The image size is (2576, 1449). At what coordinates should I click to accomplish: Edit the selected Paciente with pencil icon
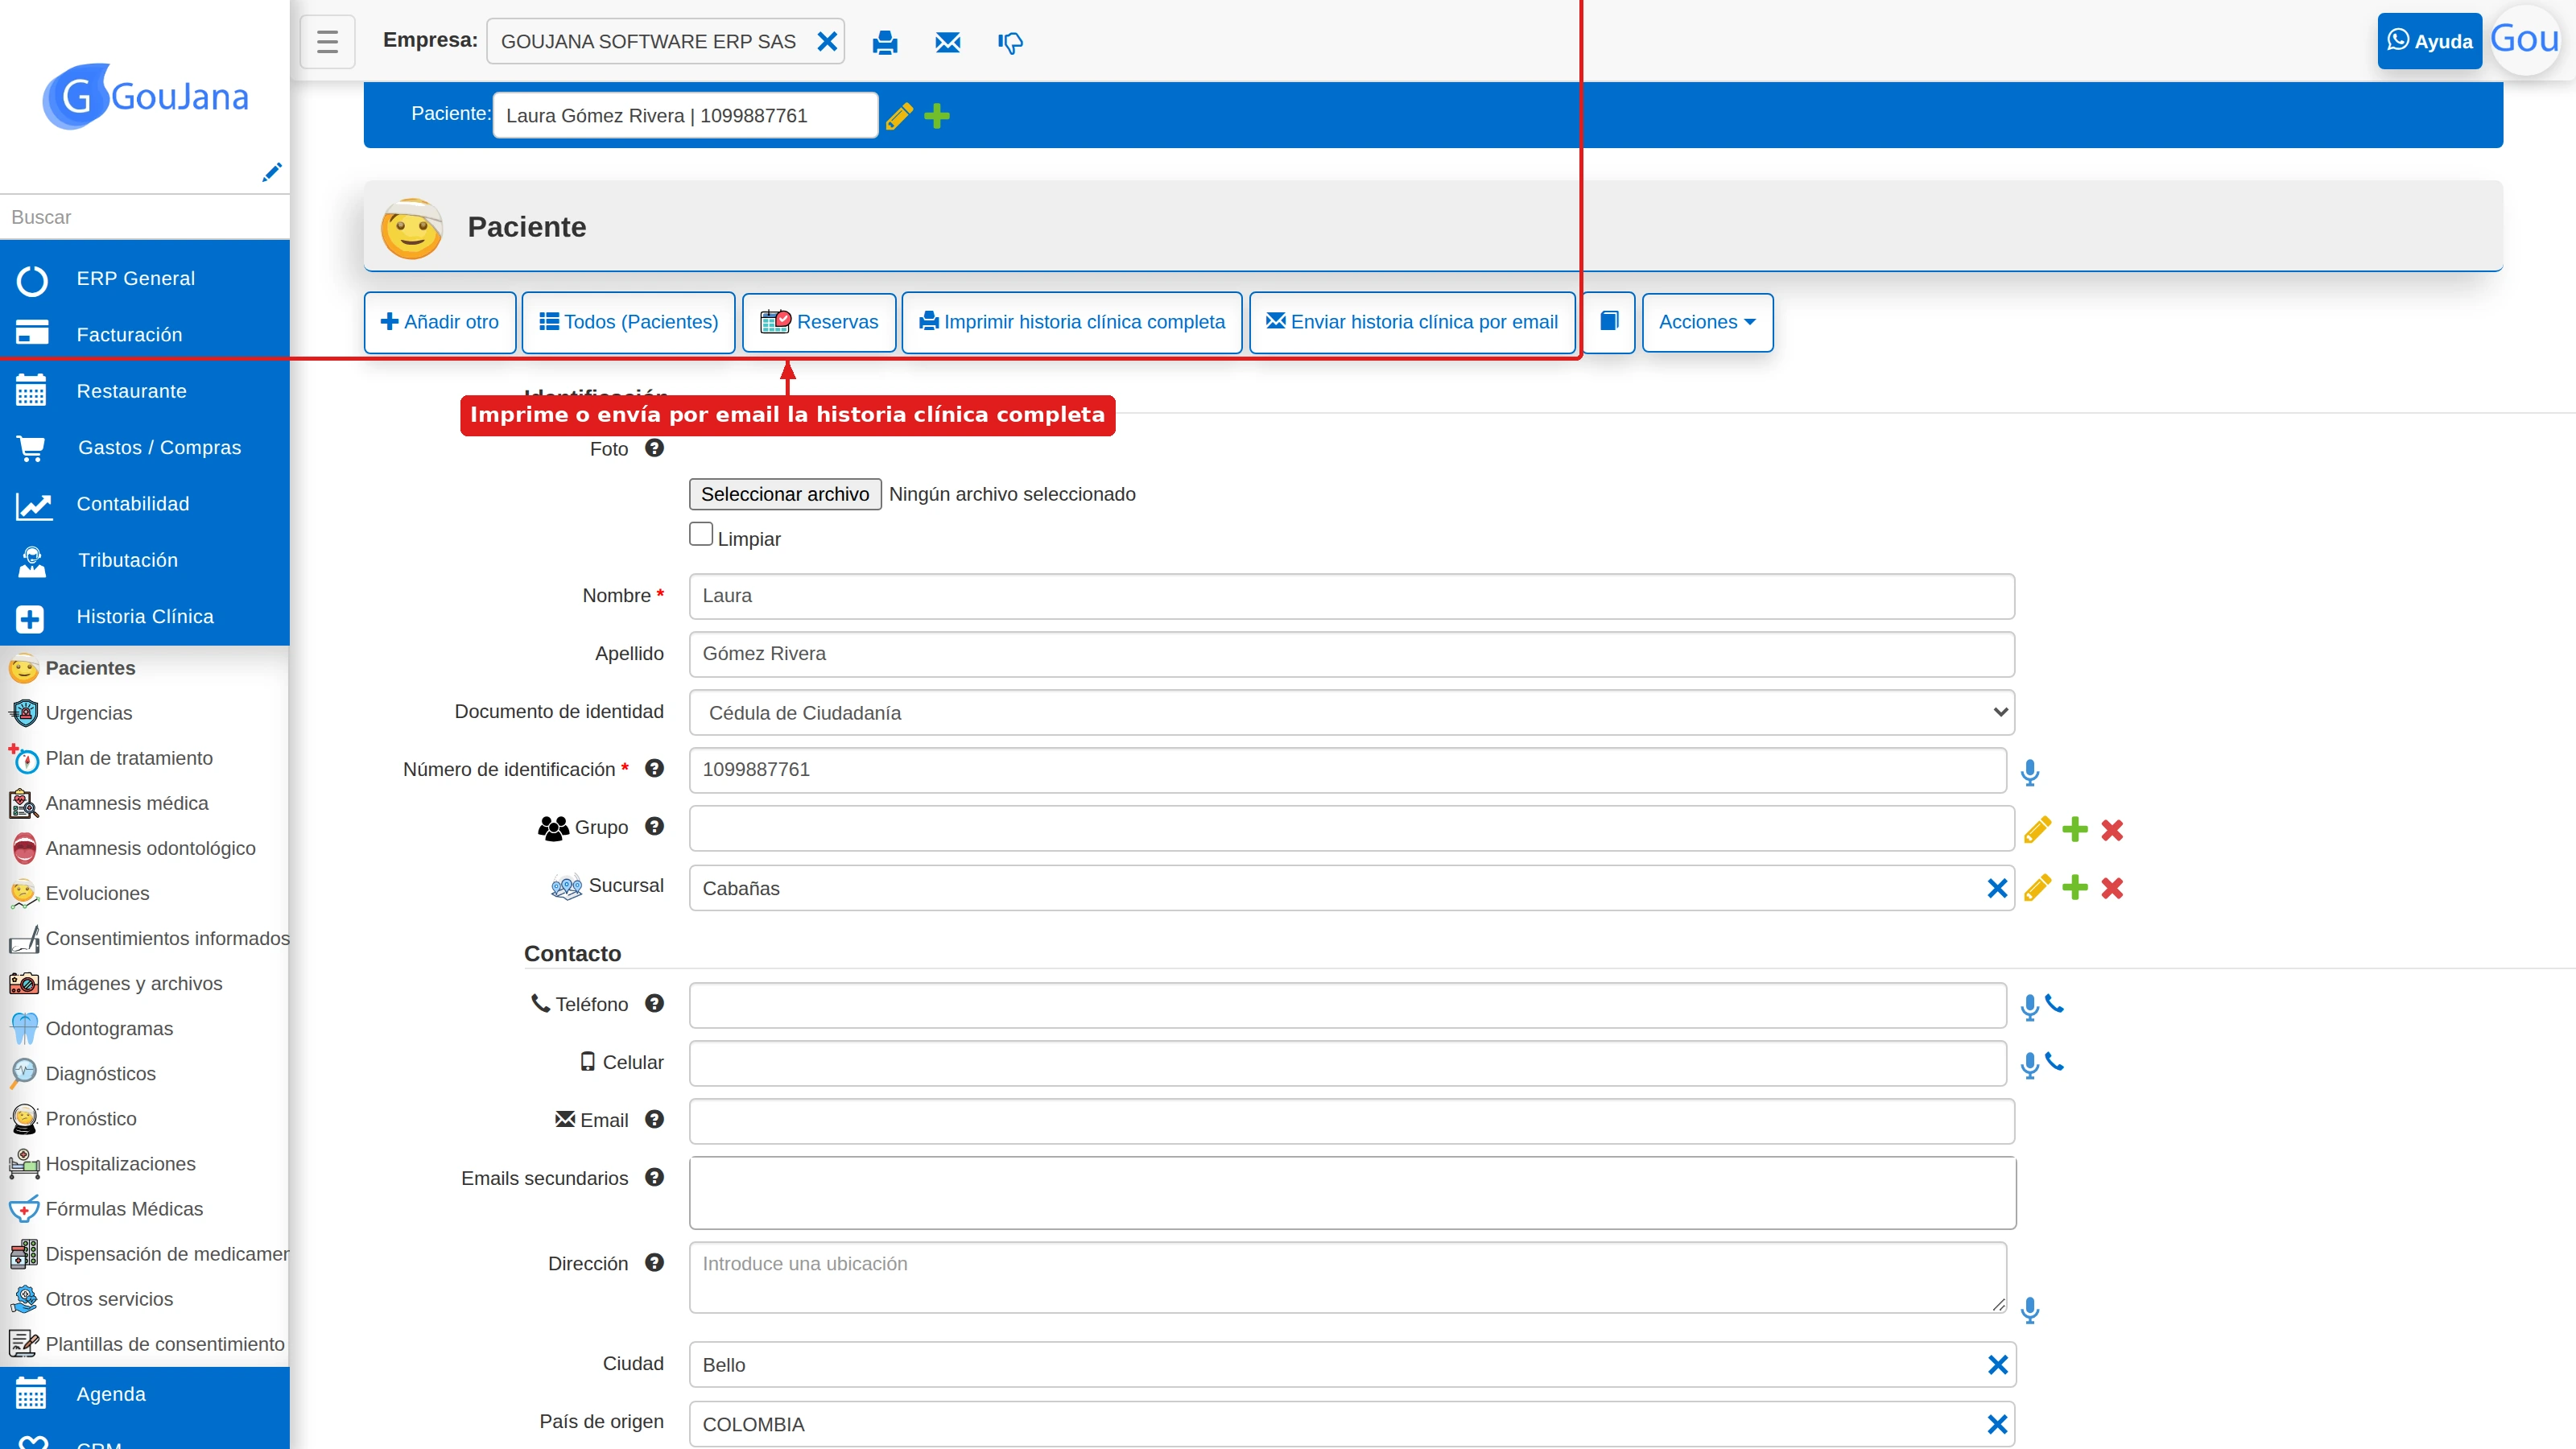pyautogui.click(x=899, y=116)
